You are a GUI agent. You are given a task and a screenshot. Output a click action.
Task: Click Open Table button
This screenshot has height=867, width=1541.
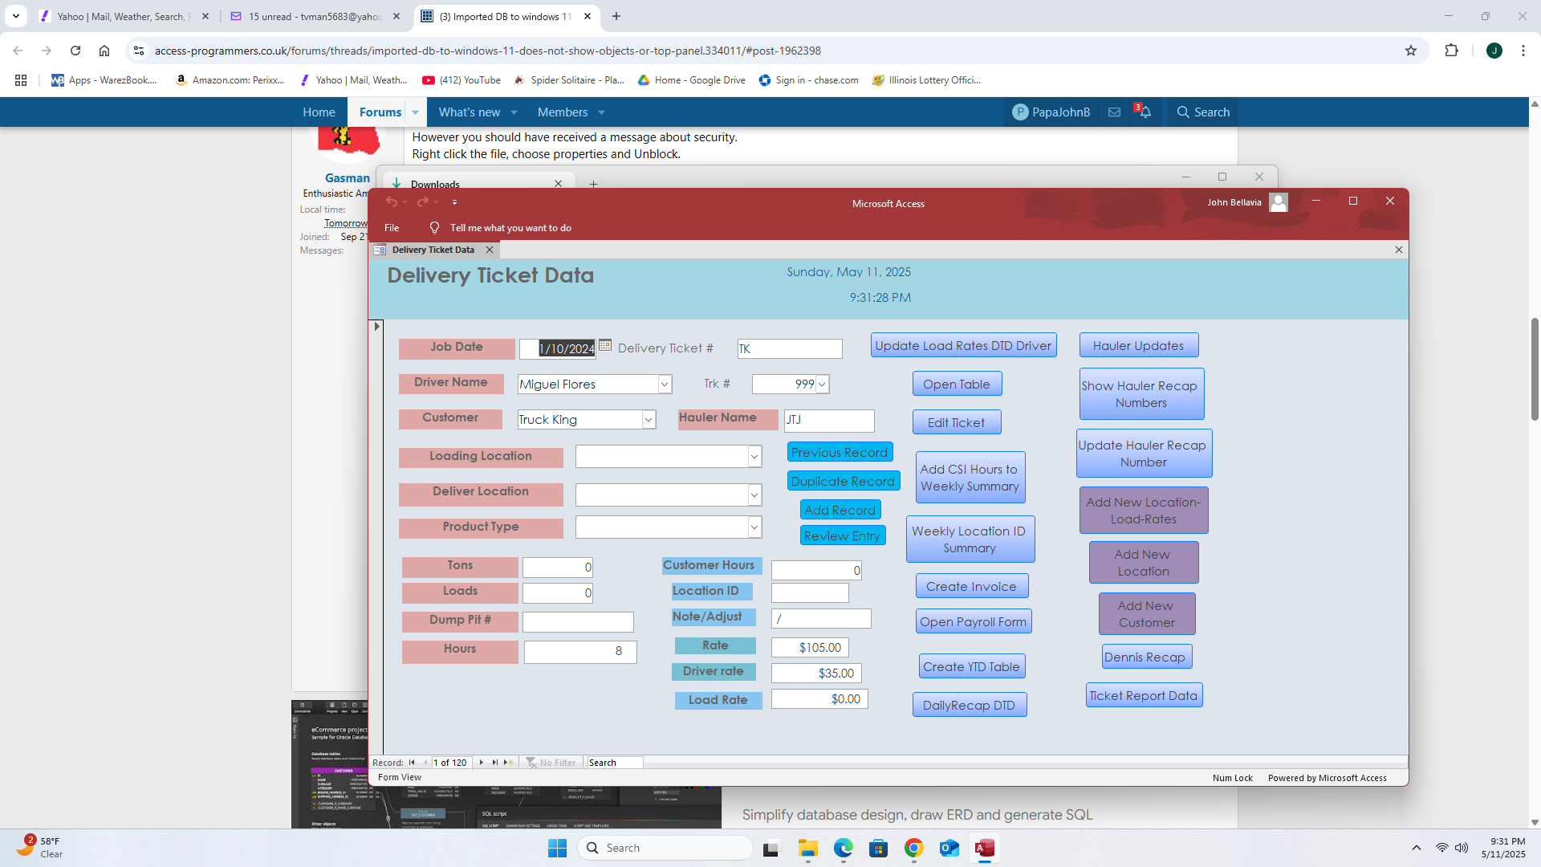tap(957, 384)
